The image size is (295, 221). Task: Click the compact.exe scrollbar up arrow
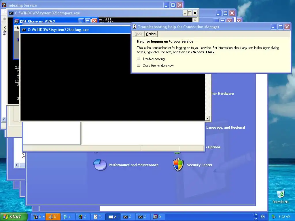tap(195, 20)
